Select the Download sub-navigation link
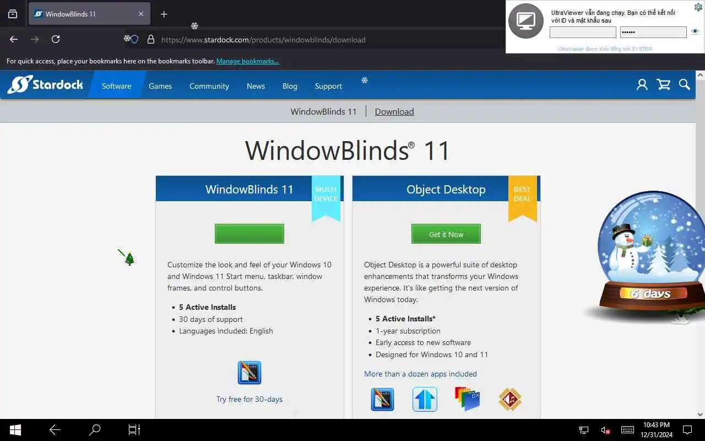The height and width of the screenshot is (441, 705). click(394, 111)
